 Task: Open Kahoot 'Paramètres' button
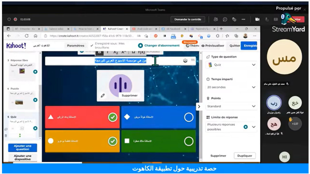[76, 46]
